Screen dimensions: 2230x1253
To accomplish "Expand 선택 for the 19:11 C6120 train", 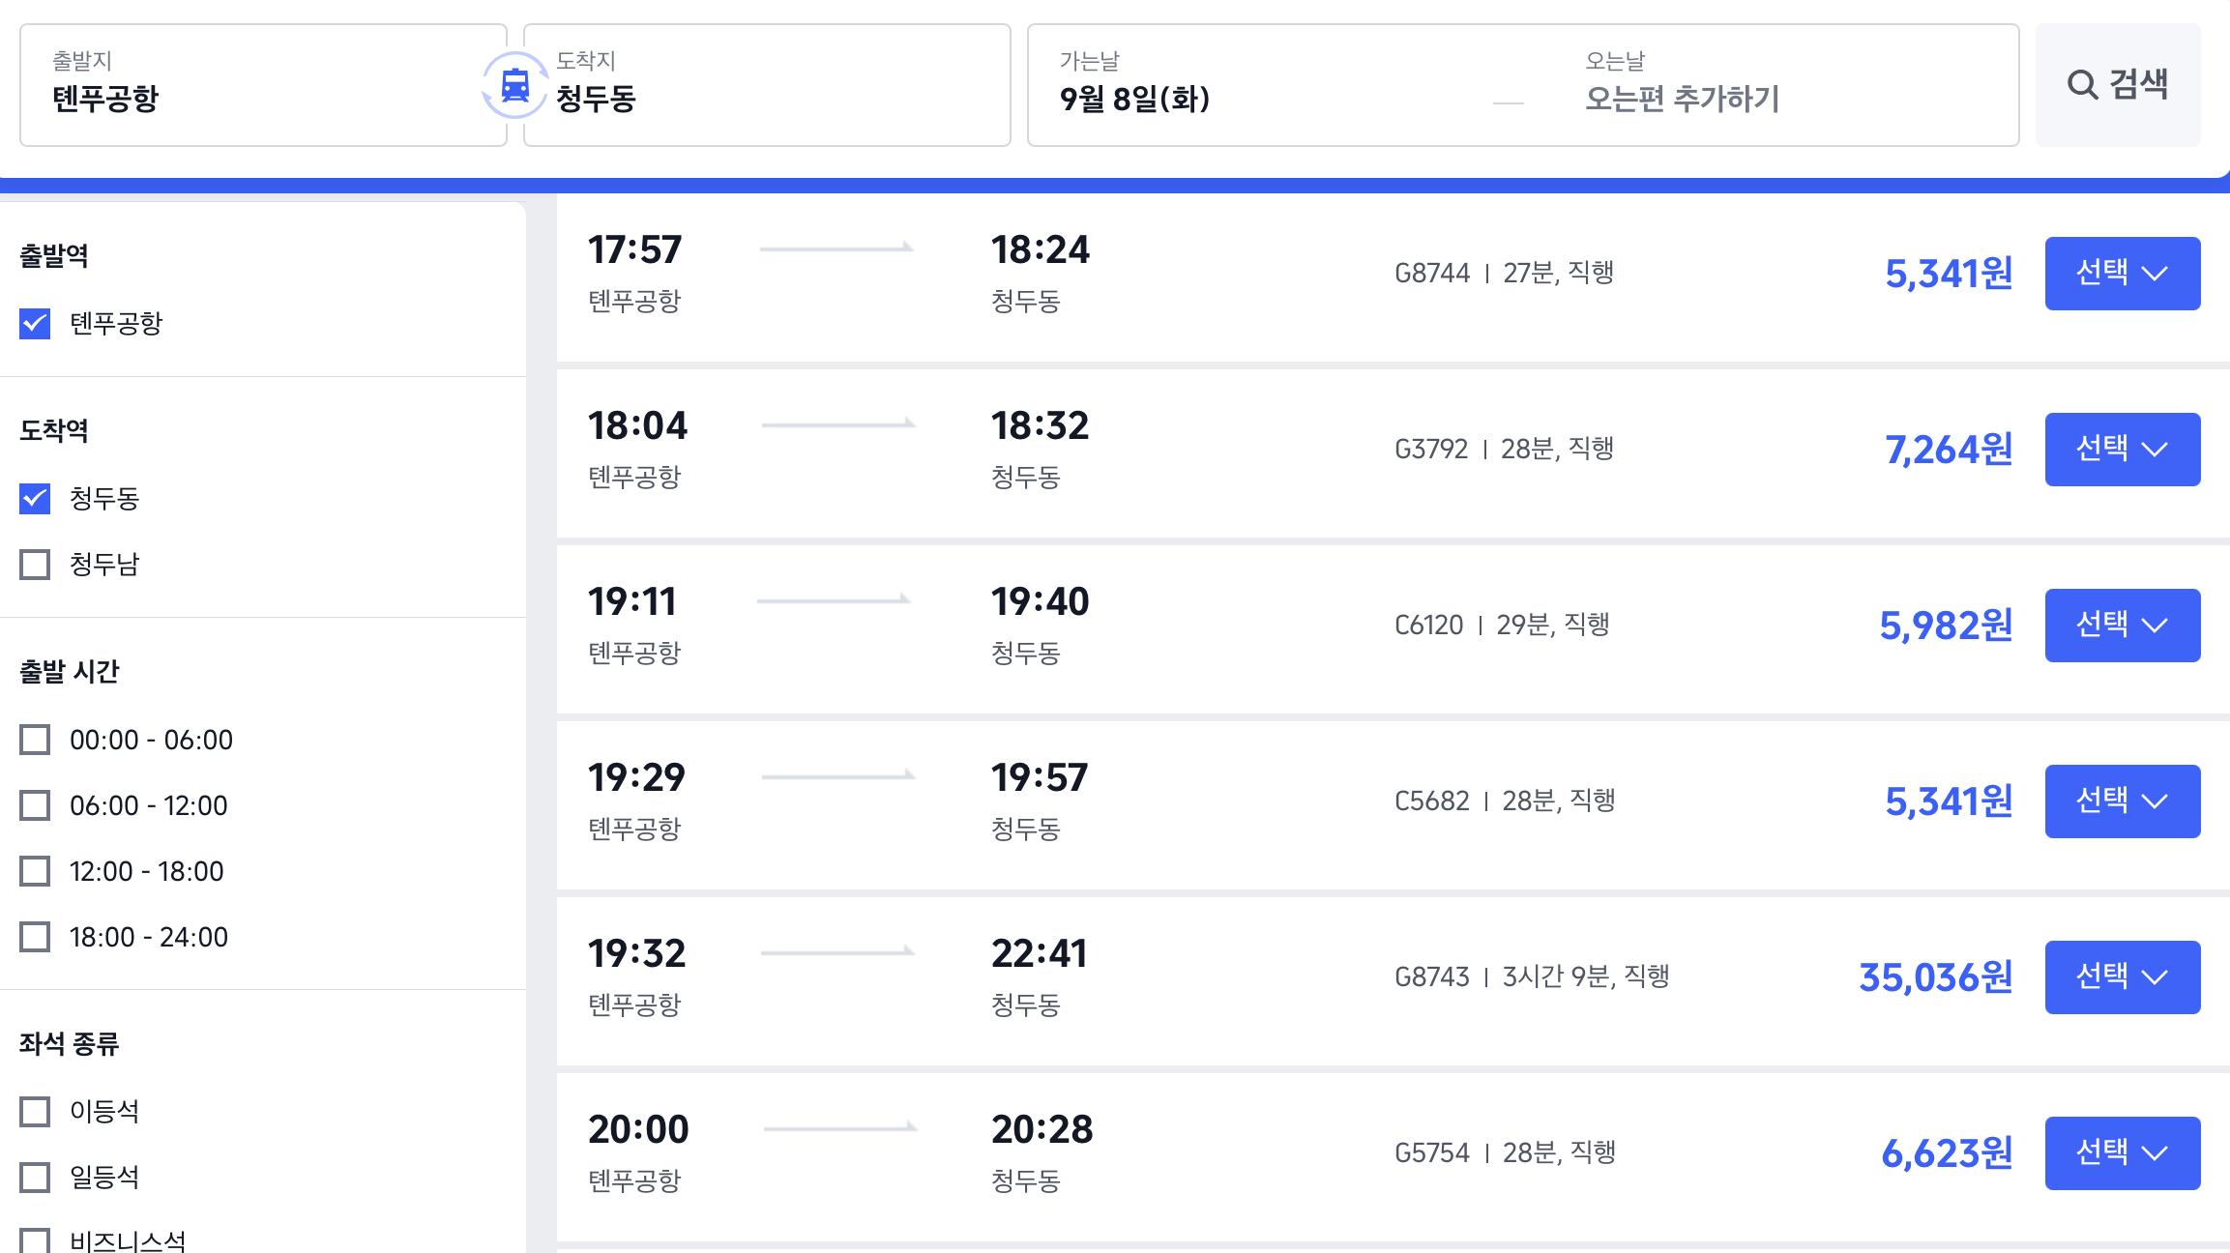I will click(2123, 626).
